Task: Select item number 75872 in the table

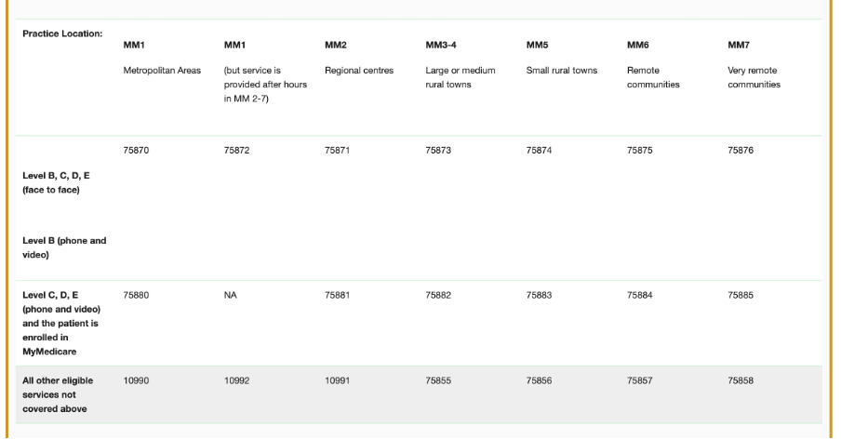Action: 236,151
